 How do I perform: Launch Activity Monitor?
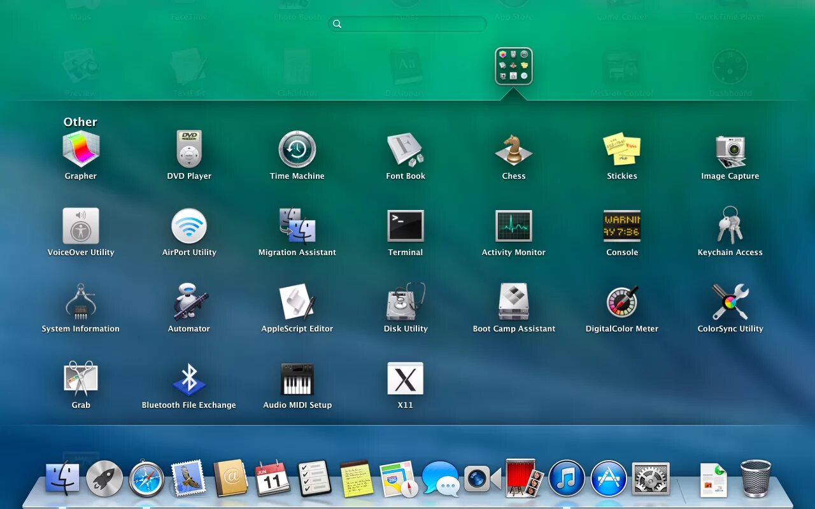coord(514,226)
